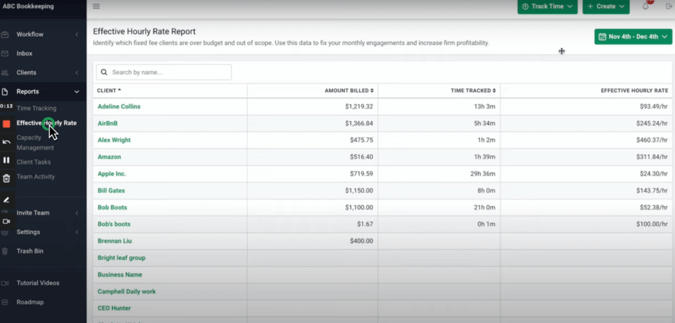Collapse the Reports menu chevron
Viewport: 675px width, 323px height.
76,91
